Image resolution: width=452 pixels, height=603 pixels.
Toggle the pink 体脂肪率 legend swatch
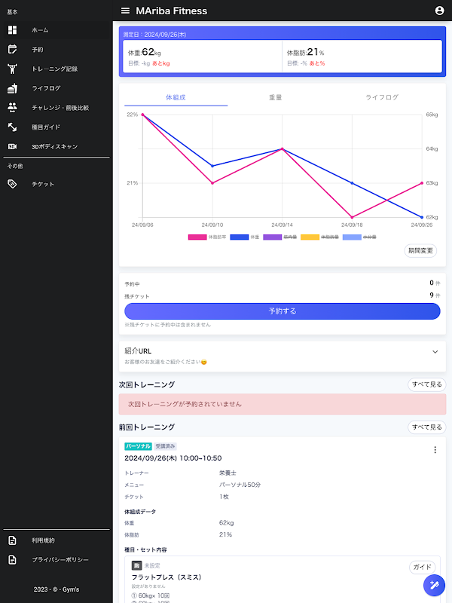point(197,237)
